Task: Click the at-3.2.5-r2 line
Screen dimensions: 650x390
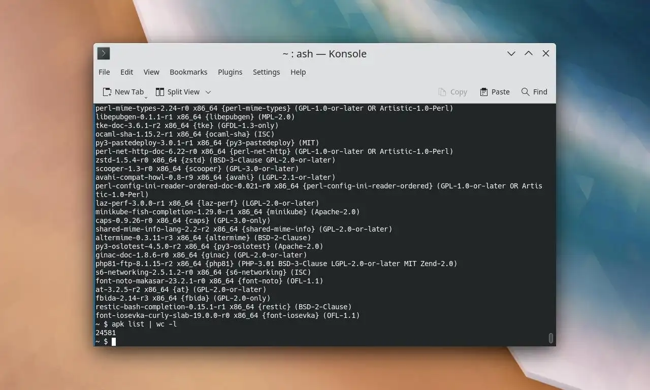Action: coord(181,289)
